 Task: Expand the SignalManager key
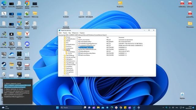[x=63, y=63]
